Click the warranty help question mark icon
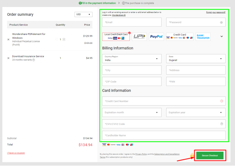This screenshot has width=235, height=166. coord(34,60)
